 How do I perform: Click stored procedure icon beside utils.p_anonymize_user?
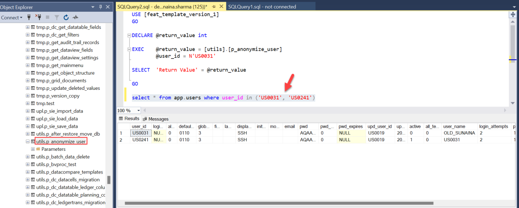33,142
